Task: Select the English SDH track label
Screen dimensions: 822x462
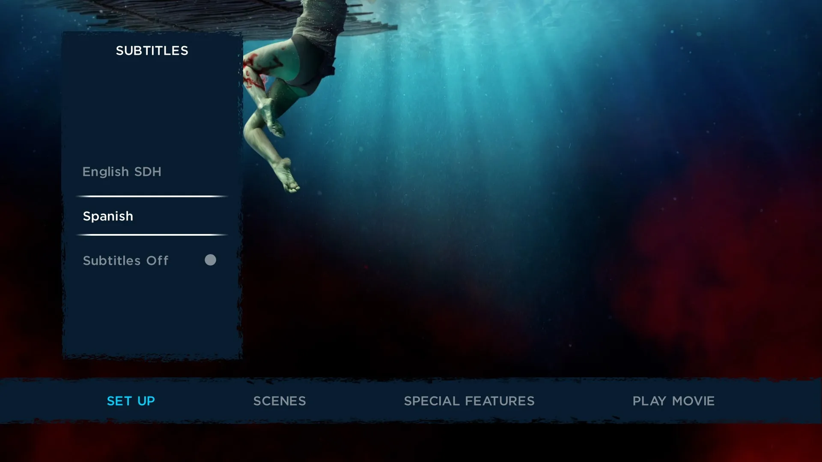Action: (122, 172)
